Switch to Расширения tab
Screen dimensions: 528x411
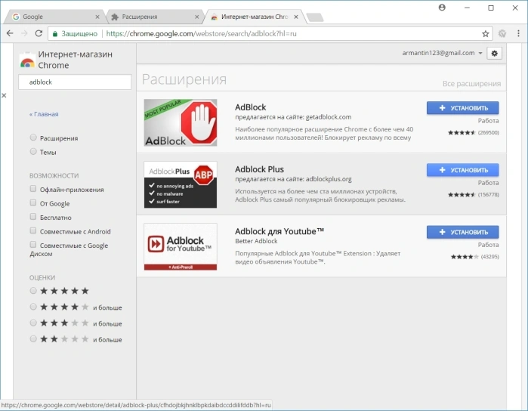(153, 17)
